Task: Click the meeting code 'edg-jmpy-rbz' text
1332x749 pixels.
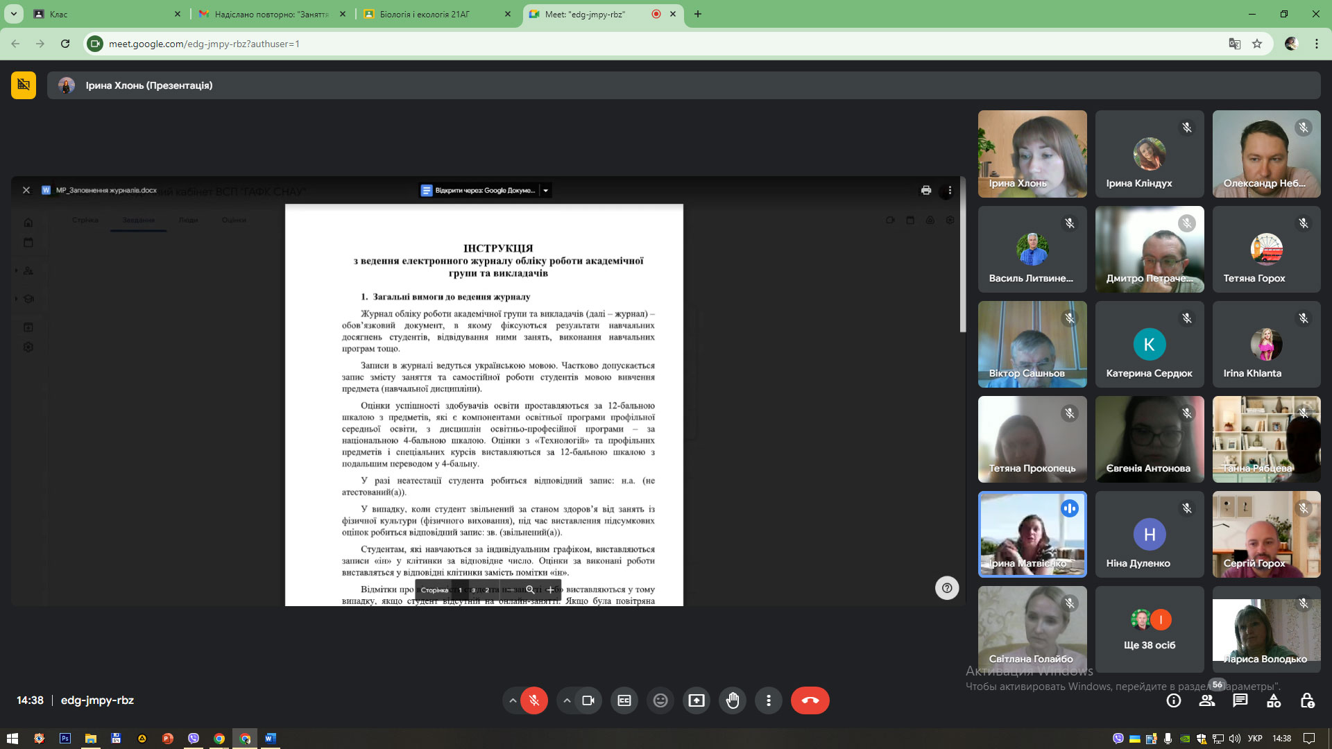Action: (97, 700)
